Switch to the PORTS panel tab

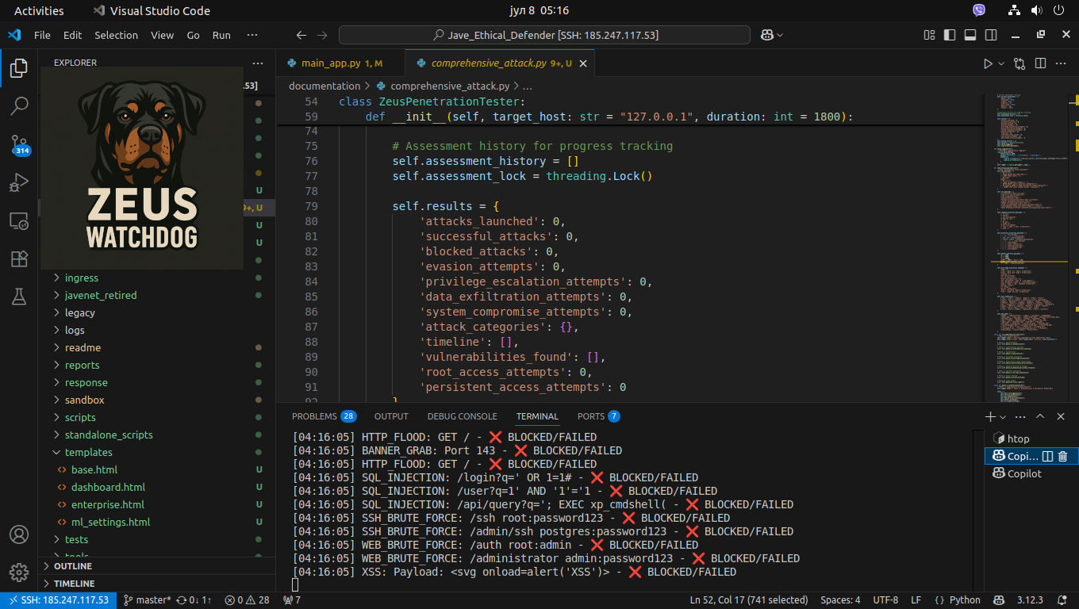598,416
